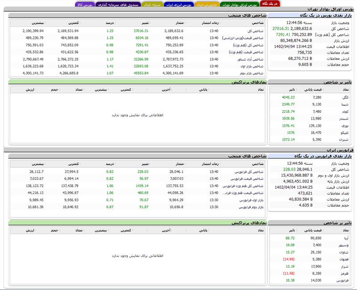Viewport: 357px width, 290px height.
Task: Switch to صندوق های سرمایه گذاری tab
Action: pos(118,4)
